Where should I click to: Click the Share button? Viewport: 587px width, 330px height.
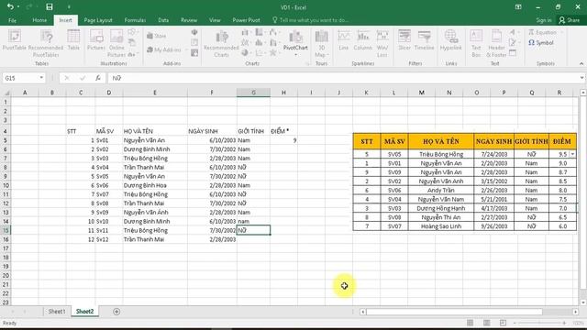tap(569, 20)
